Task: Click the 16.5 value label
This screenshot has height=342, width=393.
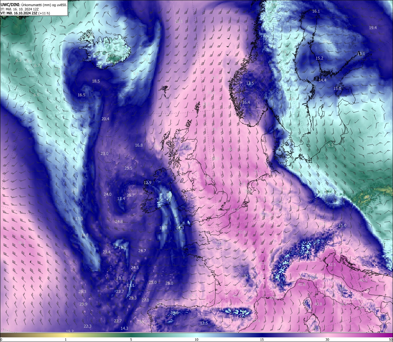Action: coord(81,95)
